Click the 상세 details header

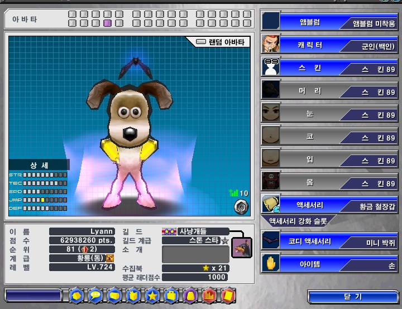pyautogui.click(x=39, y=165)
